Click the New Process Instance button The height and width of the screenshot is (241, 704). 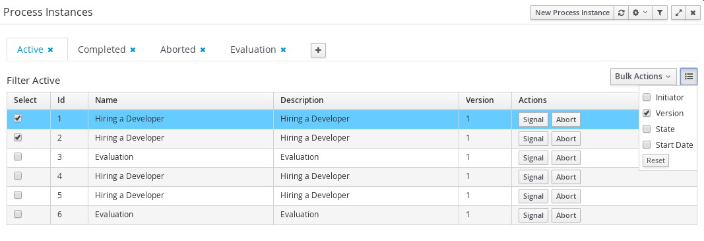(x=573, y=13)
